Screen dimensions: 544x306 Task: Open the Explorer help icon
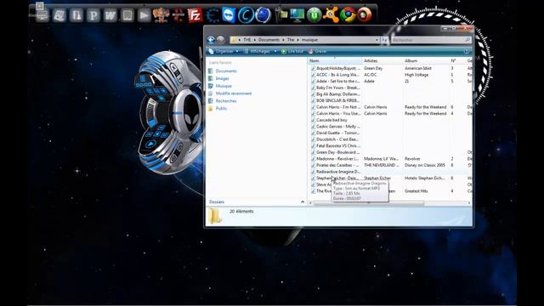click(x=467, y=51)
